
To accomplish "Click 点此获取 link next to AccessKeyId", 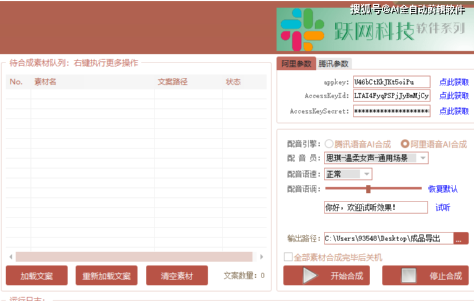I will click(454, 96).
